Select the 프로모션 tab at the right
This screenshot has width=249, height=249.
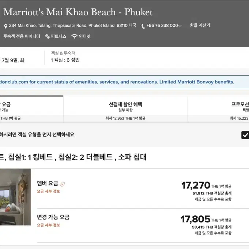point(219,109)
